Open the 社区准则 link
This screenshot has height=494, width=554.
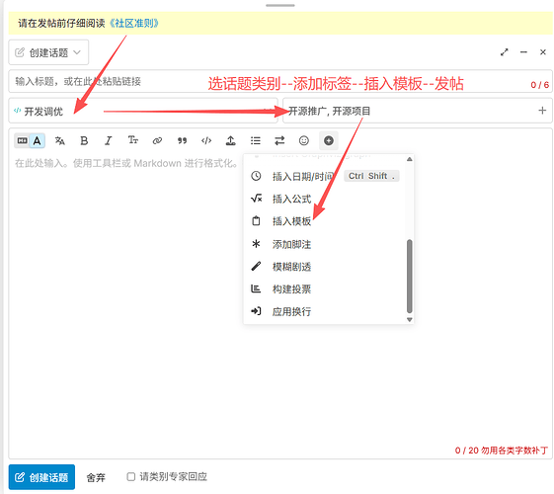[x=133, y=24]
